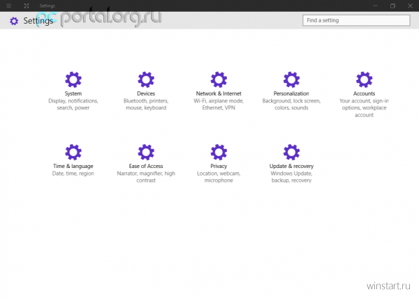Restore down the Settings window
The image size is (419, 299).
coord(392,6)
